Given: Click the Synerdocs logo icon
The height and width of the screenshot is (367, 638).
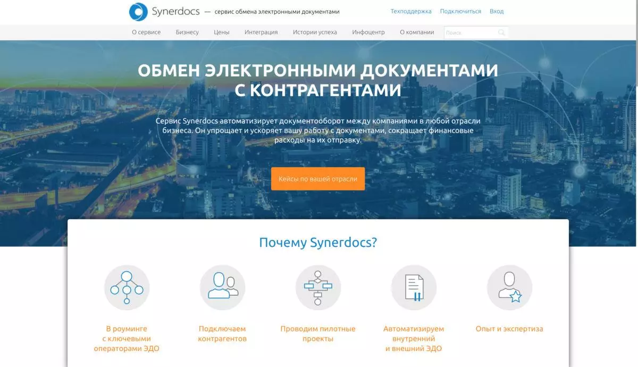Looking at the screenshot, I should click(x=138, y=12).
